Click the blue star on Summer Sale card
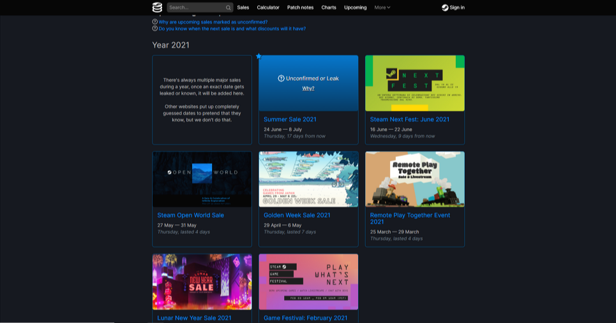Image resolution: width=616 pixels, height=323 pixels. (x=259, y=57)
